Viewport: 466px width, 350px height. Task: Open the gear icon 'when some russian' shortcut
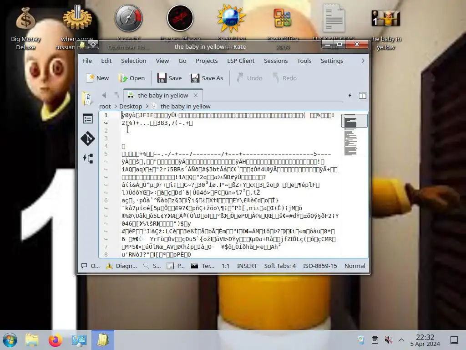76,26
